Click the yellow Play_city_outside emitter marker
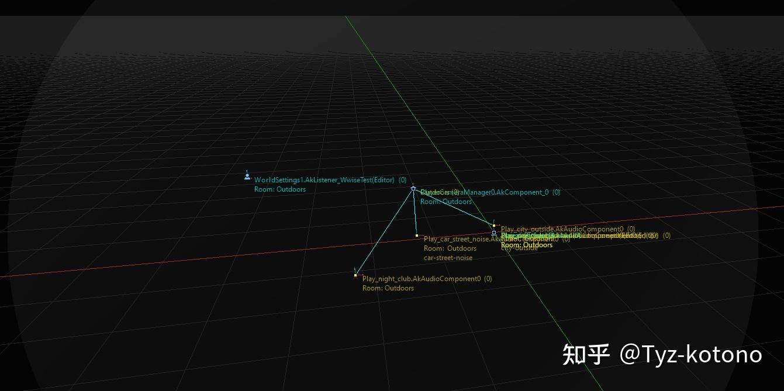This screenshot has height=391, width=784. click(x=493, y=224)
